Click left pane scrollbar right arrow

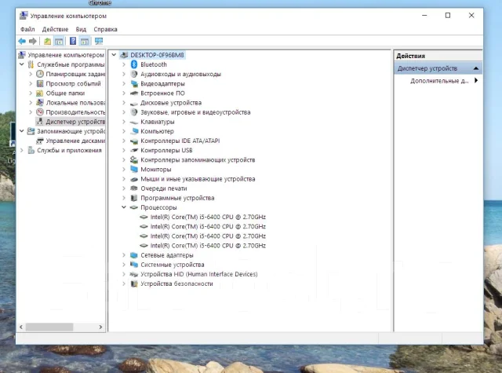(100, 327)
